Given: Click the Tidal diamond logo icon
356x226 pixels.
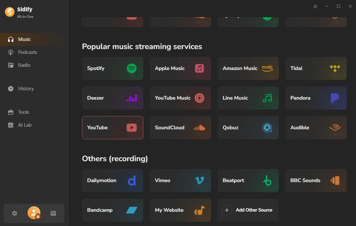Looking at the screenshot, I should [335, 69].
